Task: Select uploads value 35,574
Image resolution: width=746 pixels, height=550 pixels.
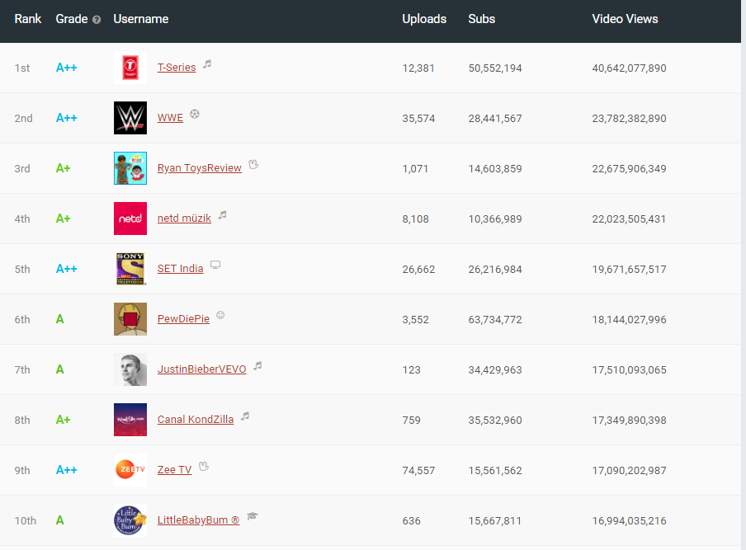Action: pos(418,119)
